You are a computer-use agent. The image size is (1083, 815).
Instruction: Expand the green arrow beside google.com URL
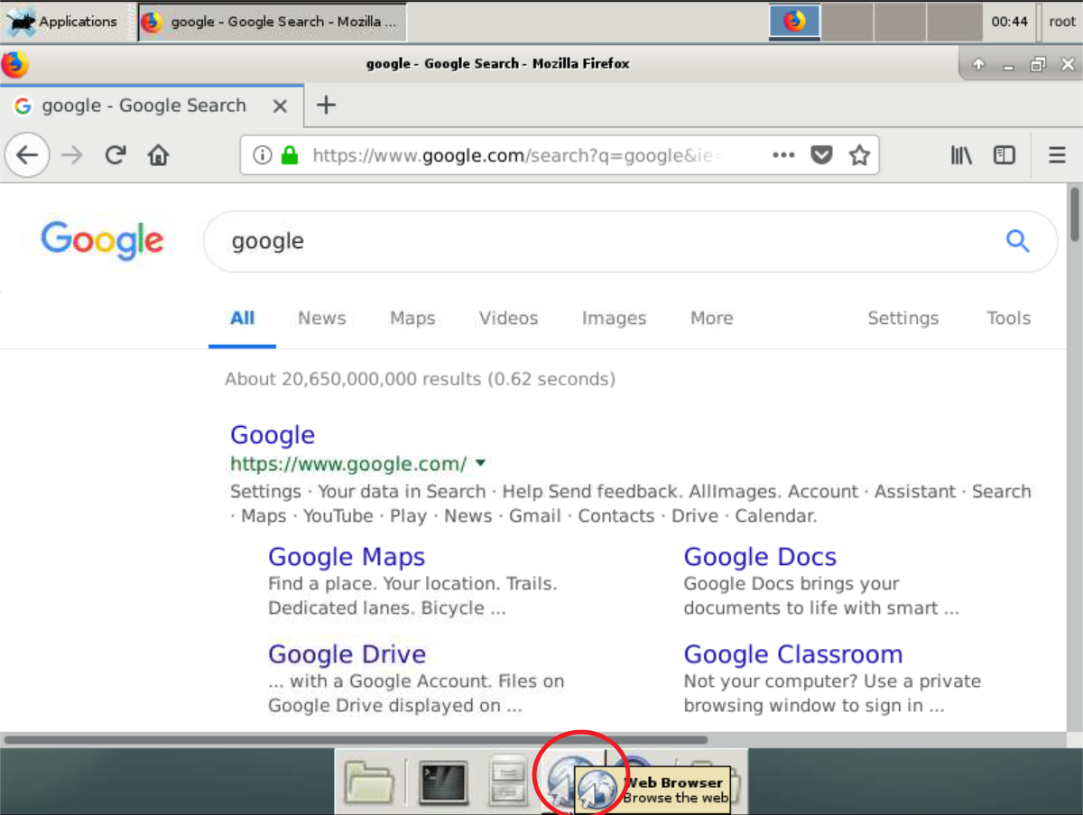(x=481, y=464)
